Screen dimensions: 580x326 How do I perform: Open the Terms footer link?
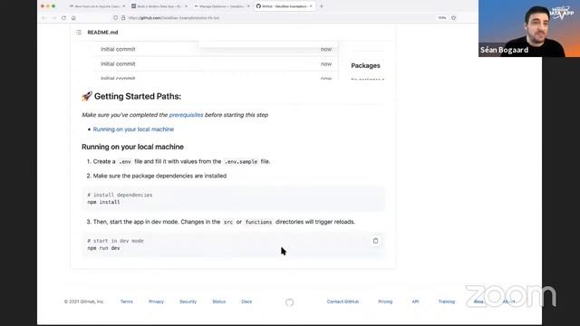pyautogui.click(x=127, y=302)
